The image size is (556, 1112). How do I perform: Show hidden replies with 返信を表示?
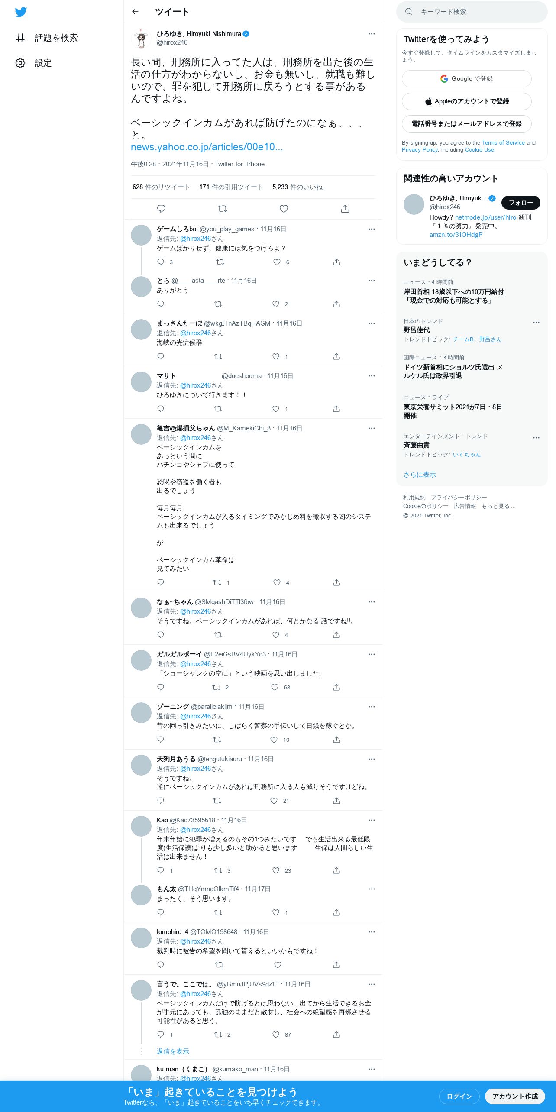click(173, 1051)
